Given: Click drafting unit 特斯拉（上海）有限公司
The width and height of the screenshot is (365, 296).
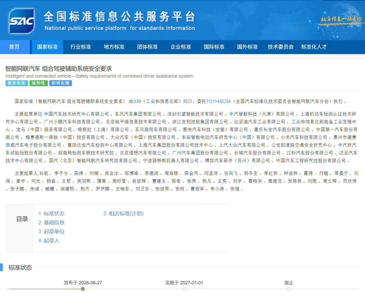Looking at the screenshot, I should coord(103,130).
